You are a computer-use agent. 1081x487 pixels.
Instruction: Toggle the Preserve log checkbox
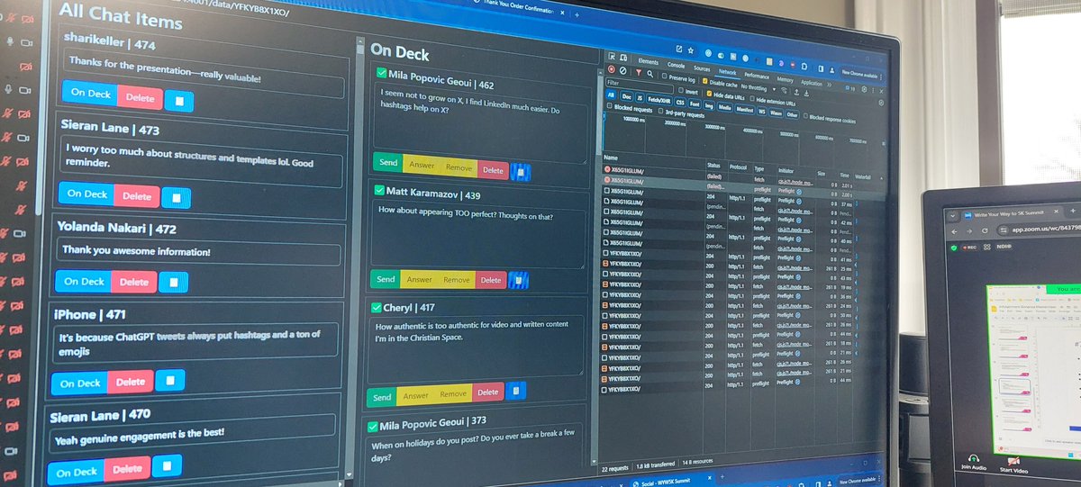664,76
